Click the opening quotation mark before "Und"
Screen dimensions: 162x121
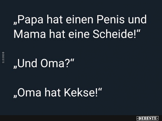coord(15,67)
